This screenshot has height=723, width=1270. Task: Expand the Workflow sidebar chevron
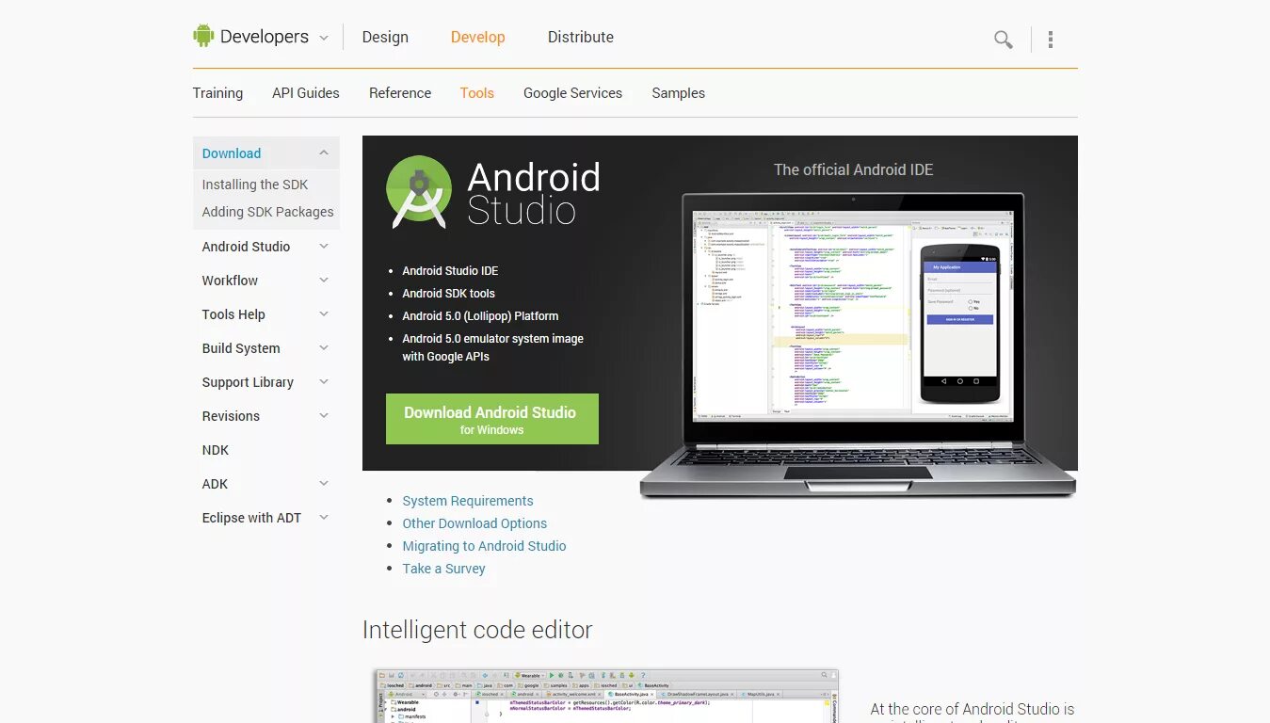point(324,281)
